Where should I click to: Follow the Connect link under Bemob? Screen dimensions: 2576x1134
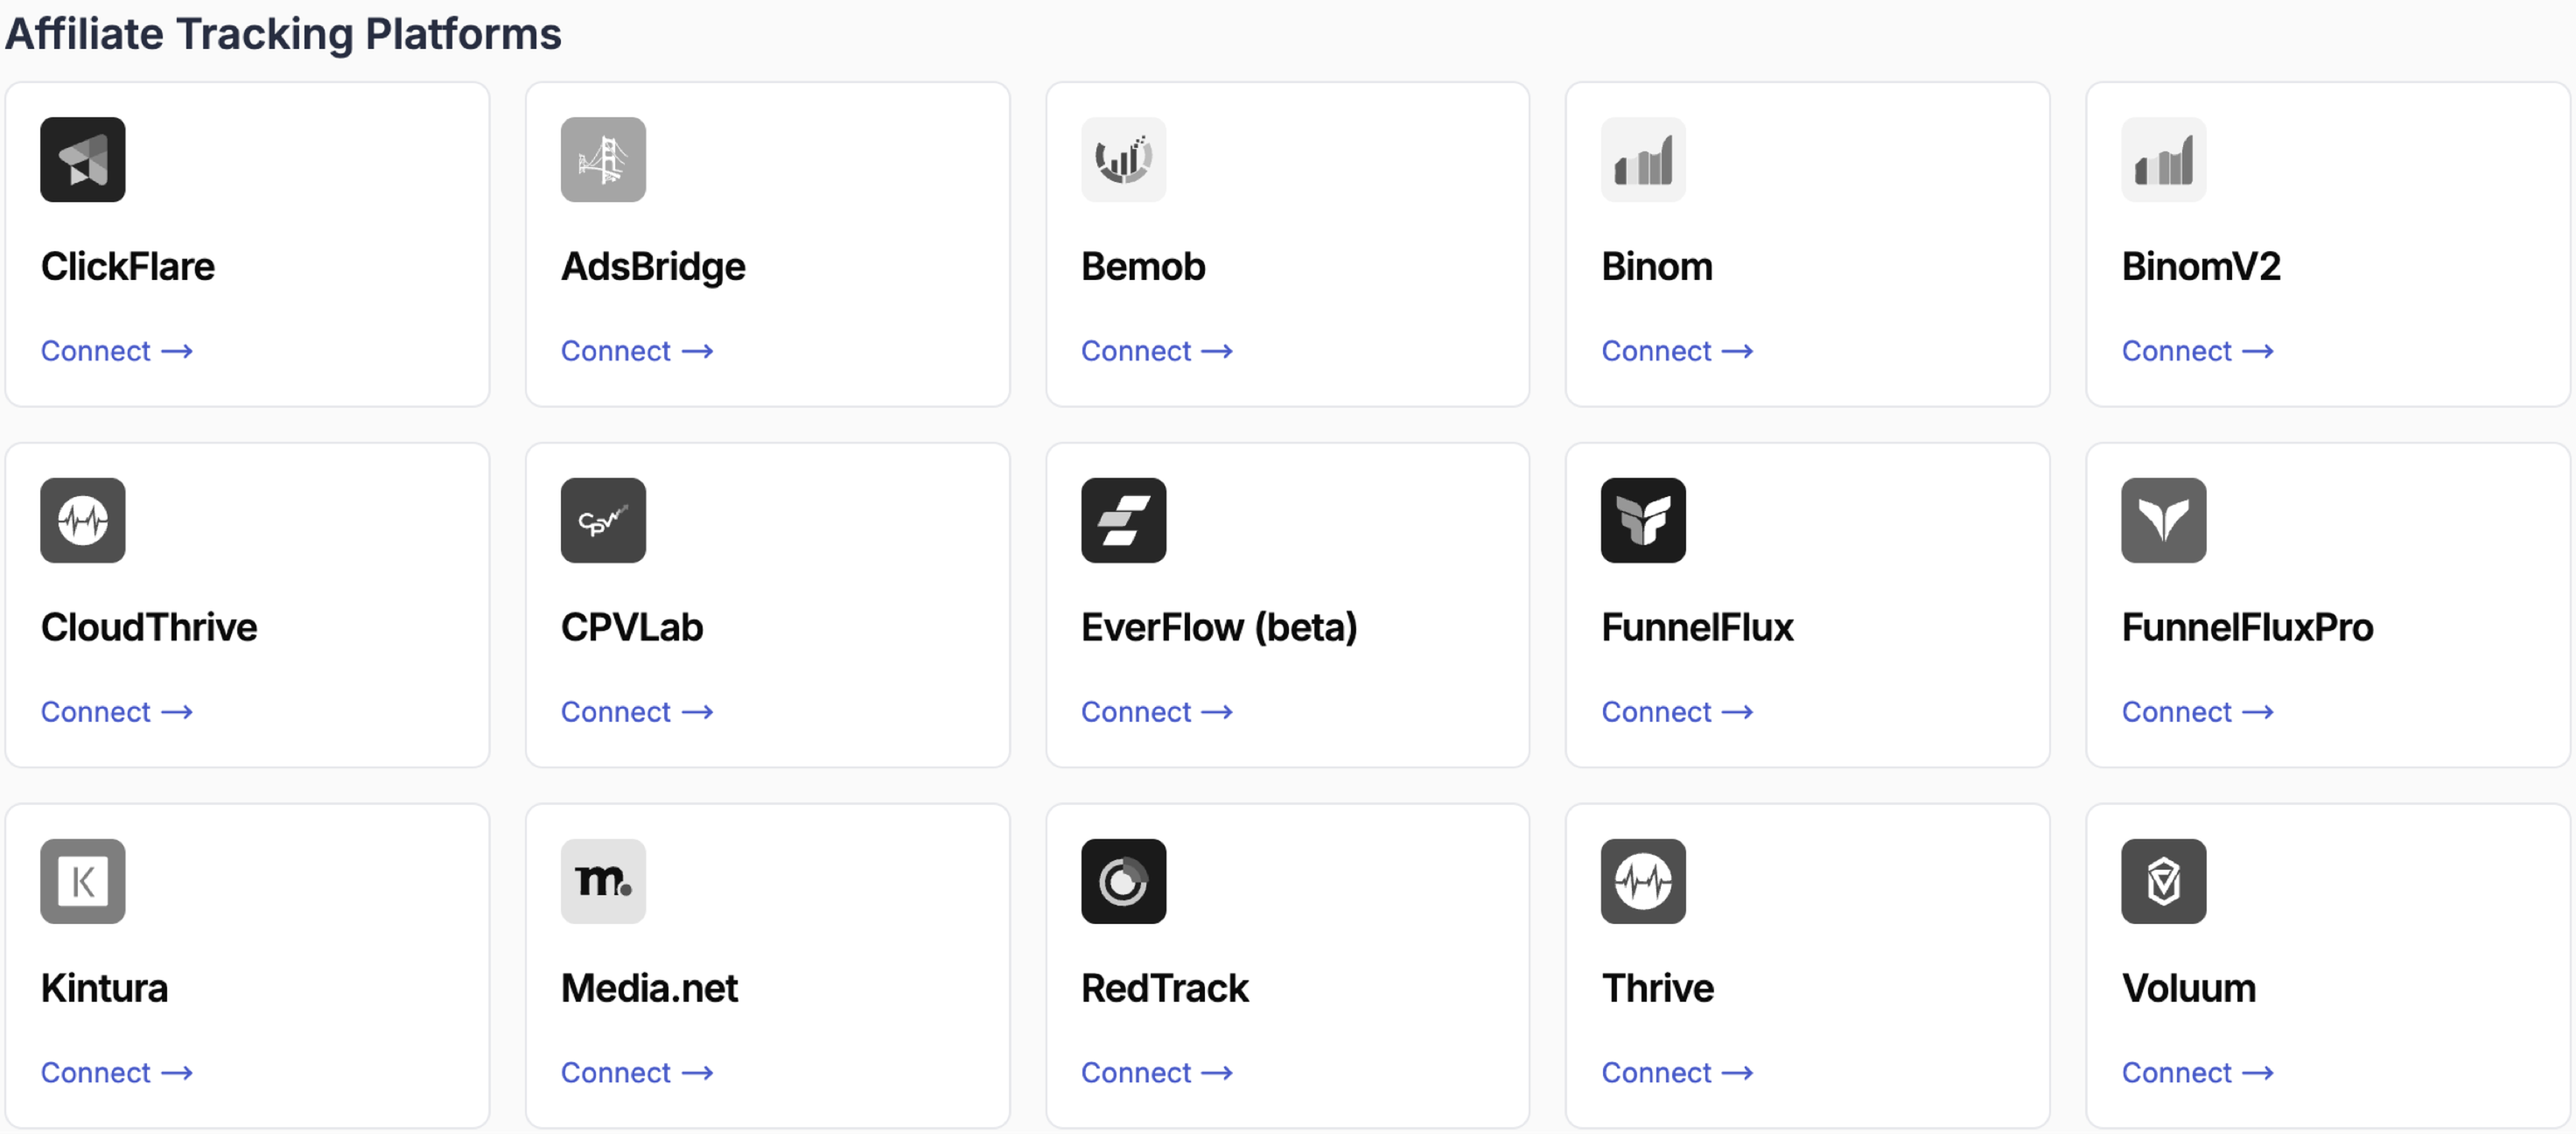[1156, 351]
